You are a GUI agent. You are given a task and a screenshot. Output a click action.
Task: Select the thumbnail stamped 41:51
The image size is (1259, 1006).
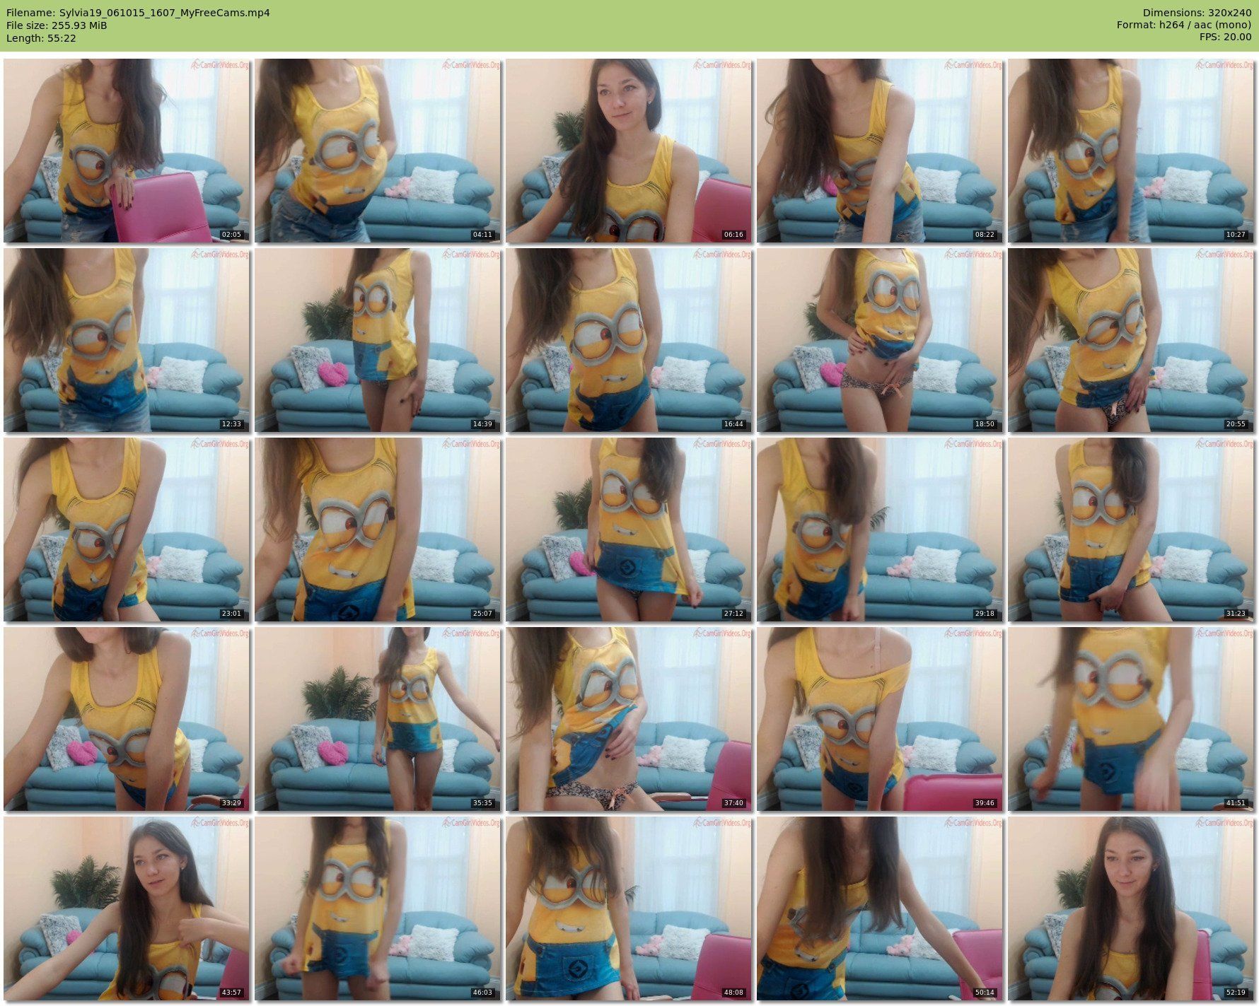(1131, 719)
